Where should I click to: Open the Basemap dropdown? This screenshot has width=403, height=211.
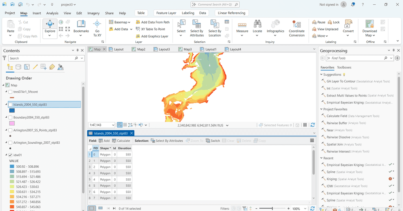120,22
